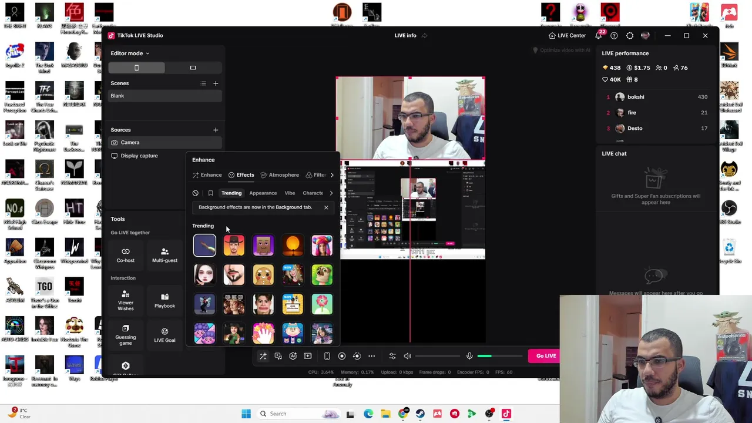Open Steam from the taskbar
The image size is (752, 423).
tap(420, 414)
